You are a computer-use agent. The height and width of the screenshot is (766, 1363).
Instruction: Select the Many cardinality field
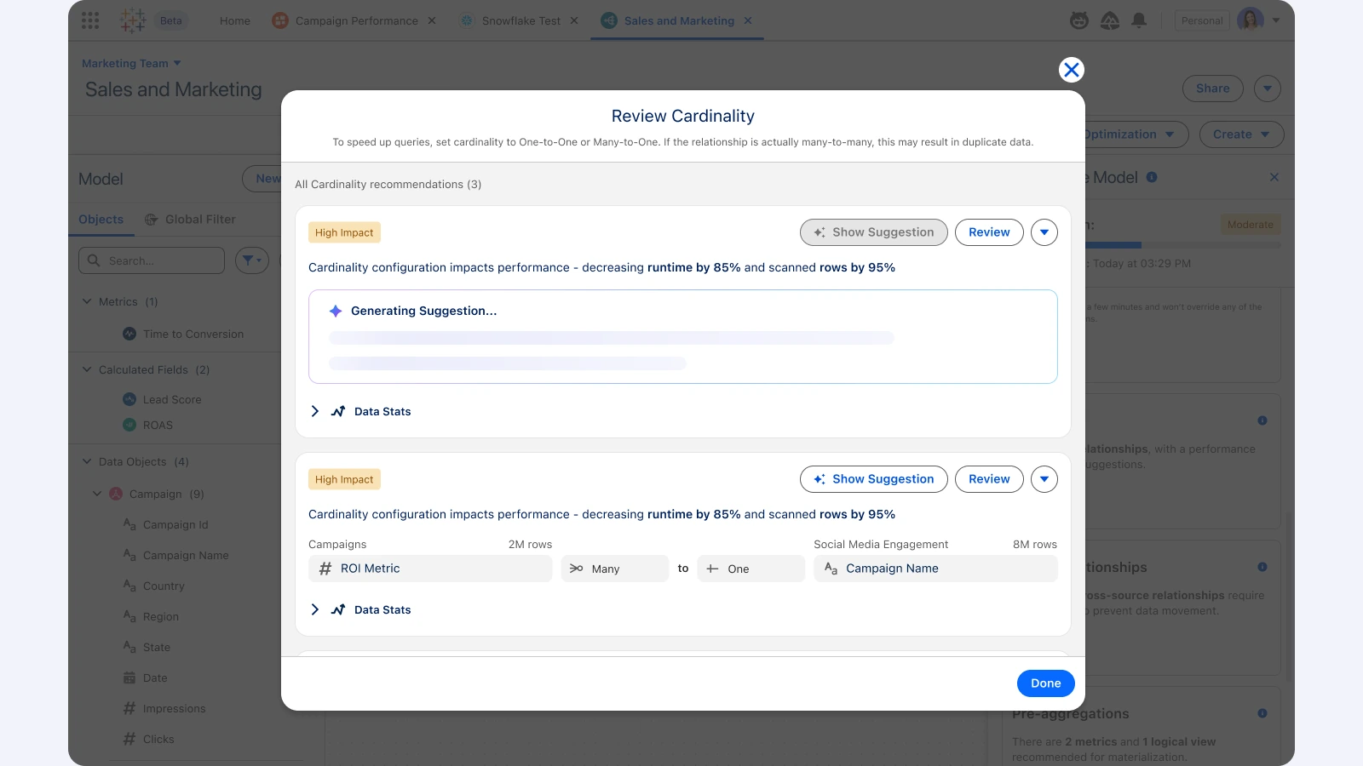tap(614, 569)
